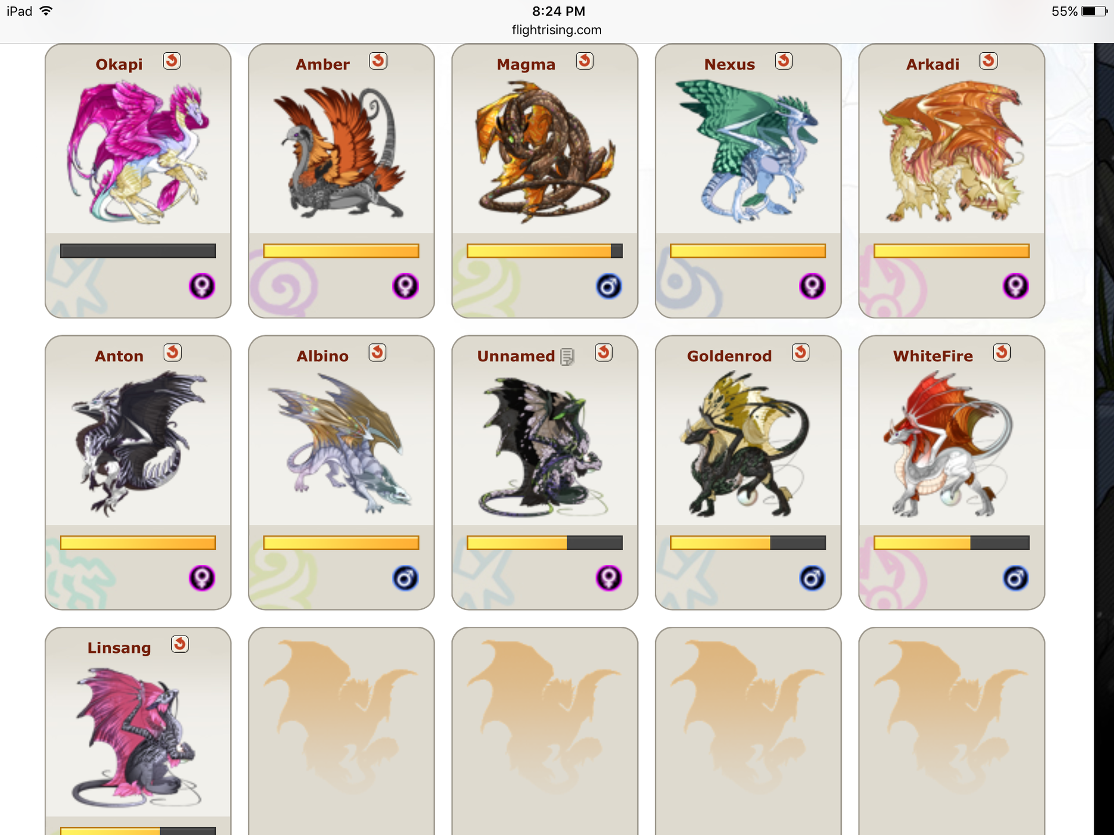Select Nexus's green-winged dragon image
The width and height of the screenshot is (1114, 835).
click(x=748, y=152)
